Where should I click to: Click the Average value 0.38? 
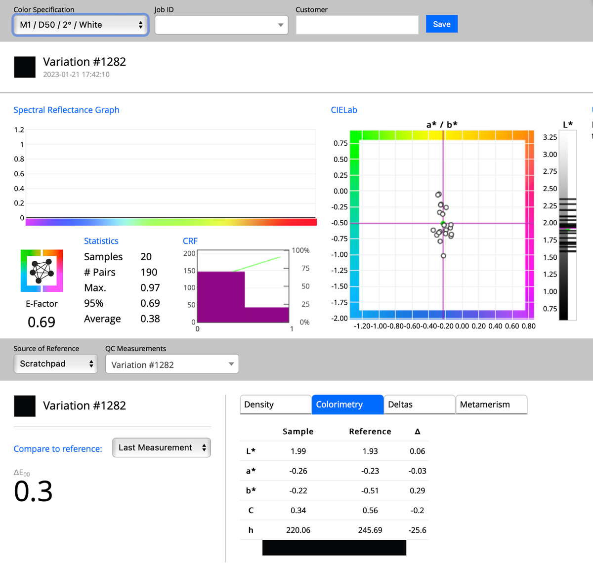pyautogui.click(x=150, y=319)
